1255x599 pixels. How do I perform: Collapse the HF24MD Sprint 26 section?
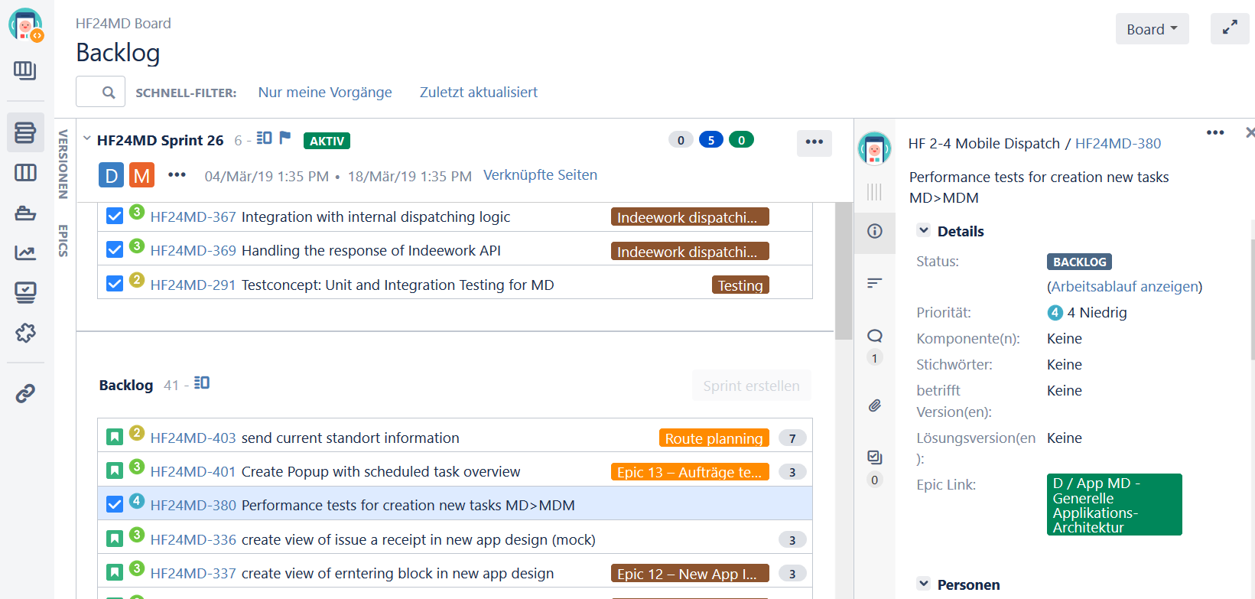click(87, 139)
